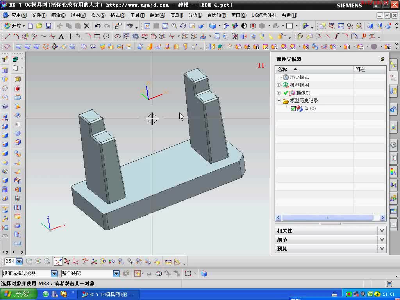This screenshot has height=300, width=400.
Task: Select the 体 (0) body tree item
Action: coord(310,109)
